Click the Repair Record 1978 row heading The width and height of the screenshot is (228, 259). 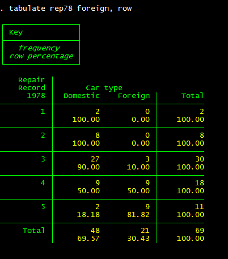click(32, 88)
